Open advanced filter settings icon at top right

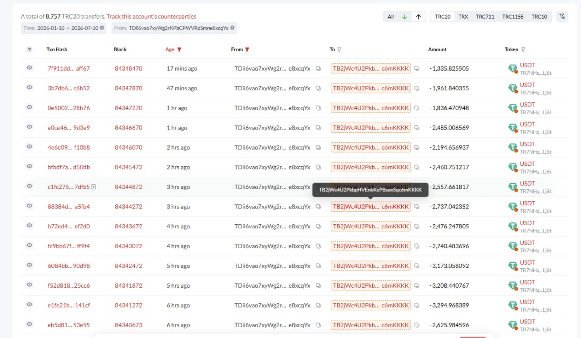click(x=562, y=16)
